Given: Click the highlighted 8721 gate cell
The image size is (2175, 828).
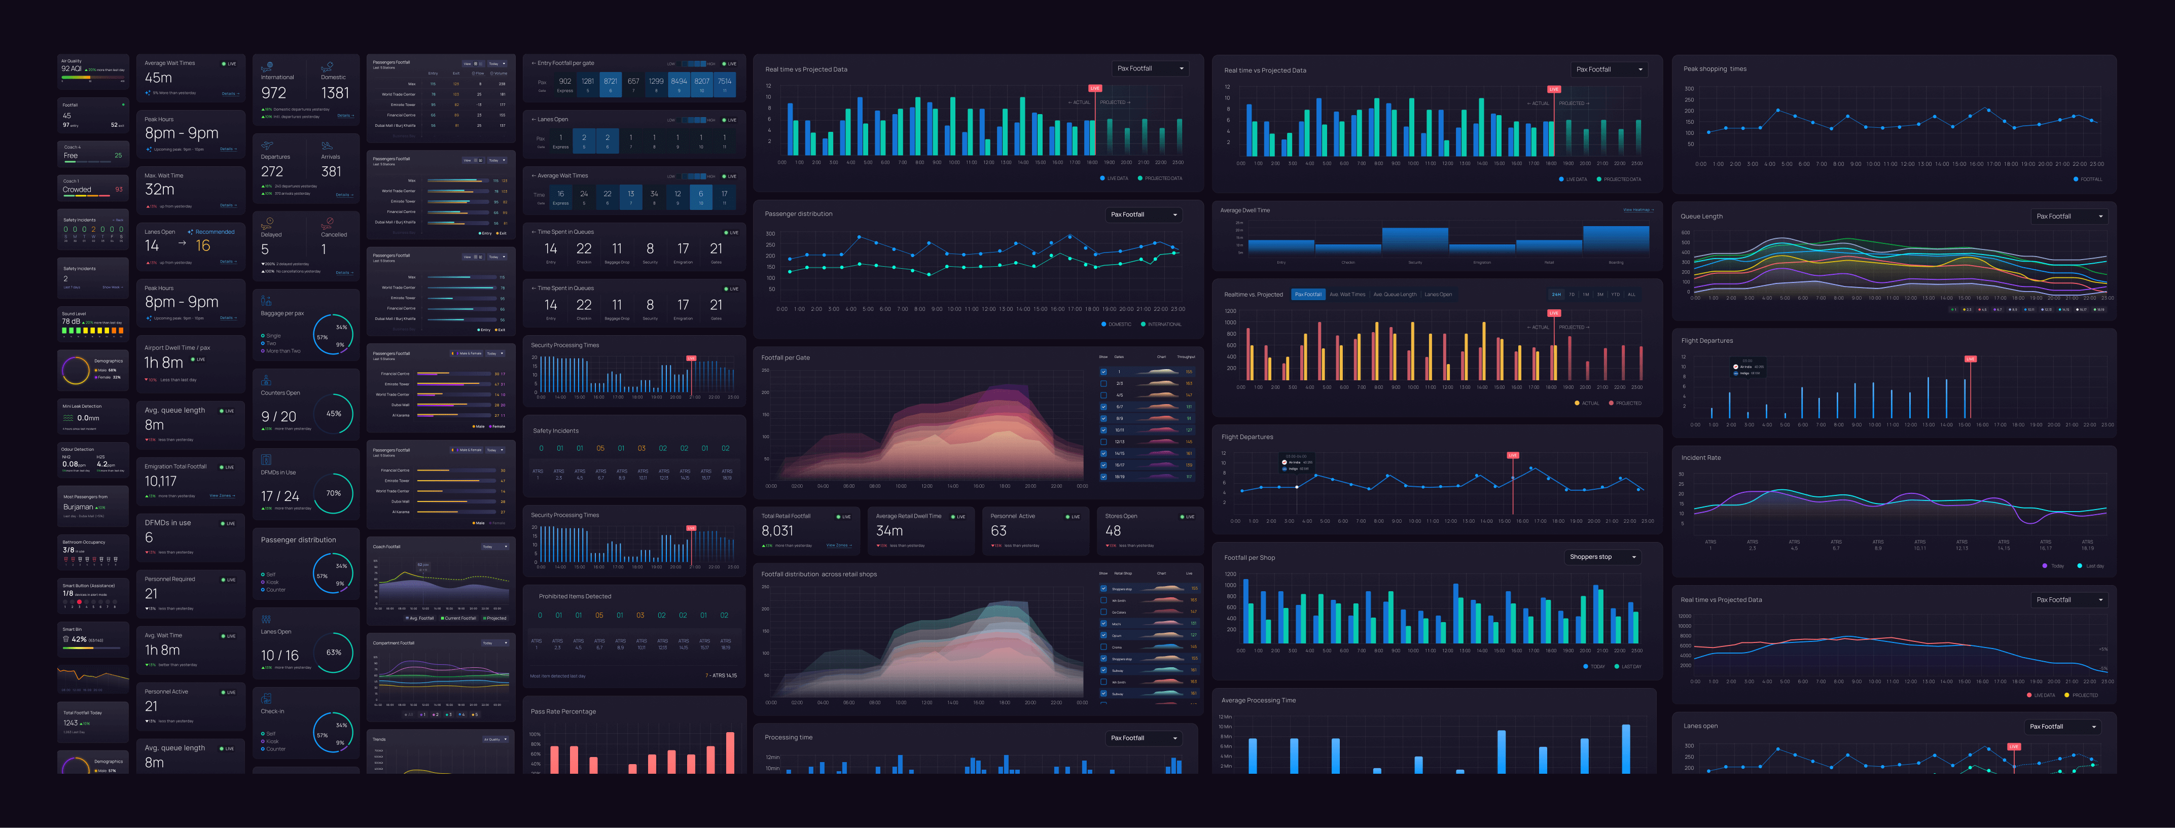Looking at the screenshot, I should point(611,84).
